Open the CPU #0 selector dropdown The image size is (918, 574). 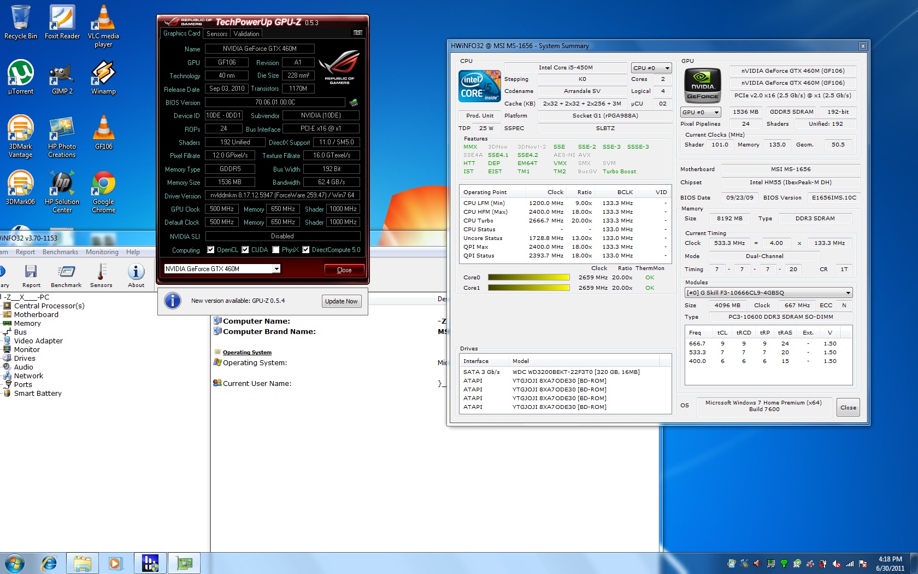(x=651, y=68)
